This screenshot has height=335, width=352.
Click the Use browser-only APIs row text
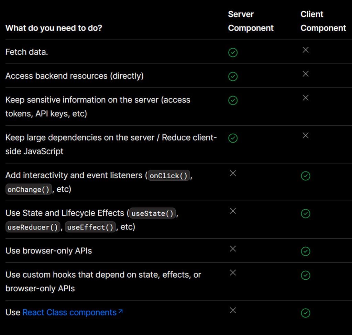(48, 251)
